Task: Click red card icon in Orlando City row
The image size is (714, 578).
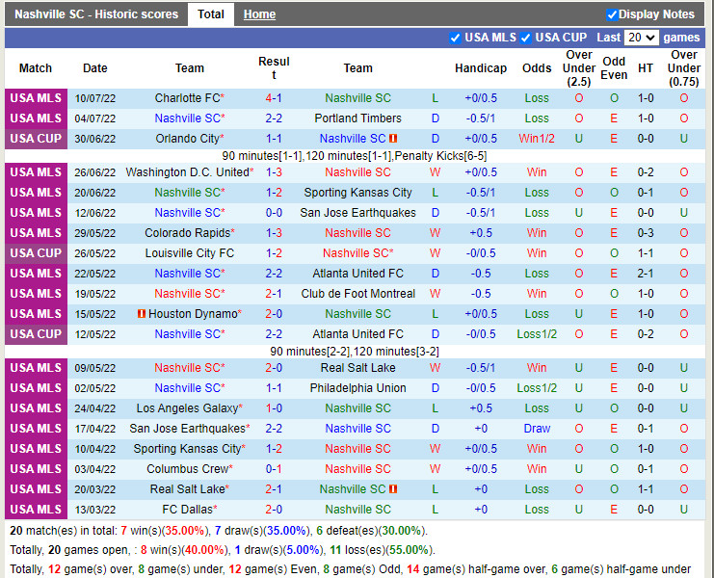Action: coord(393,139)
